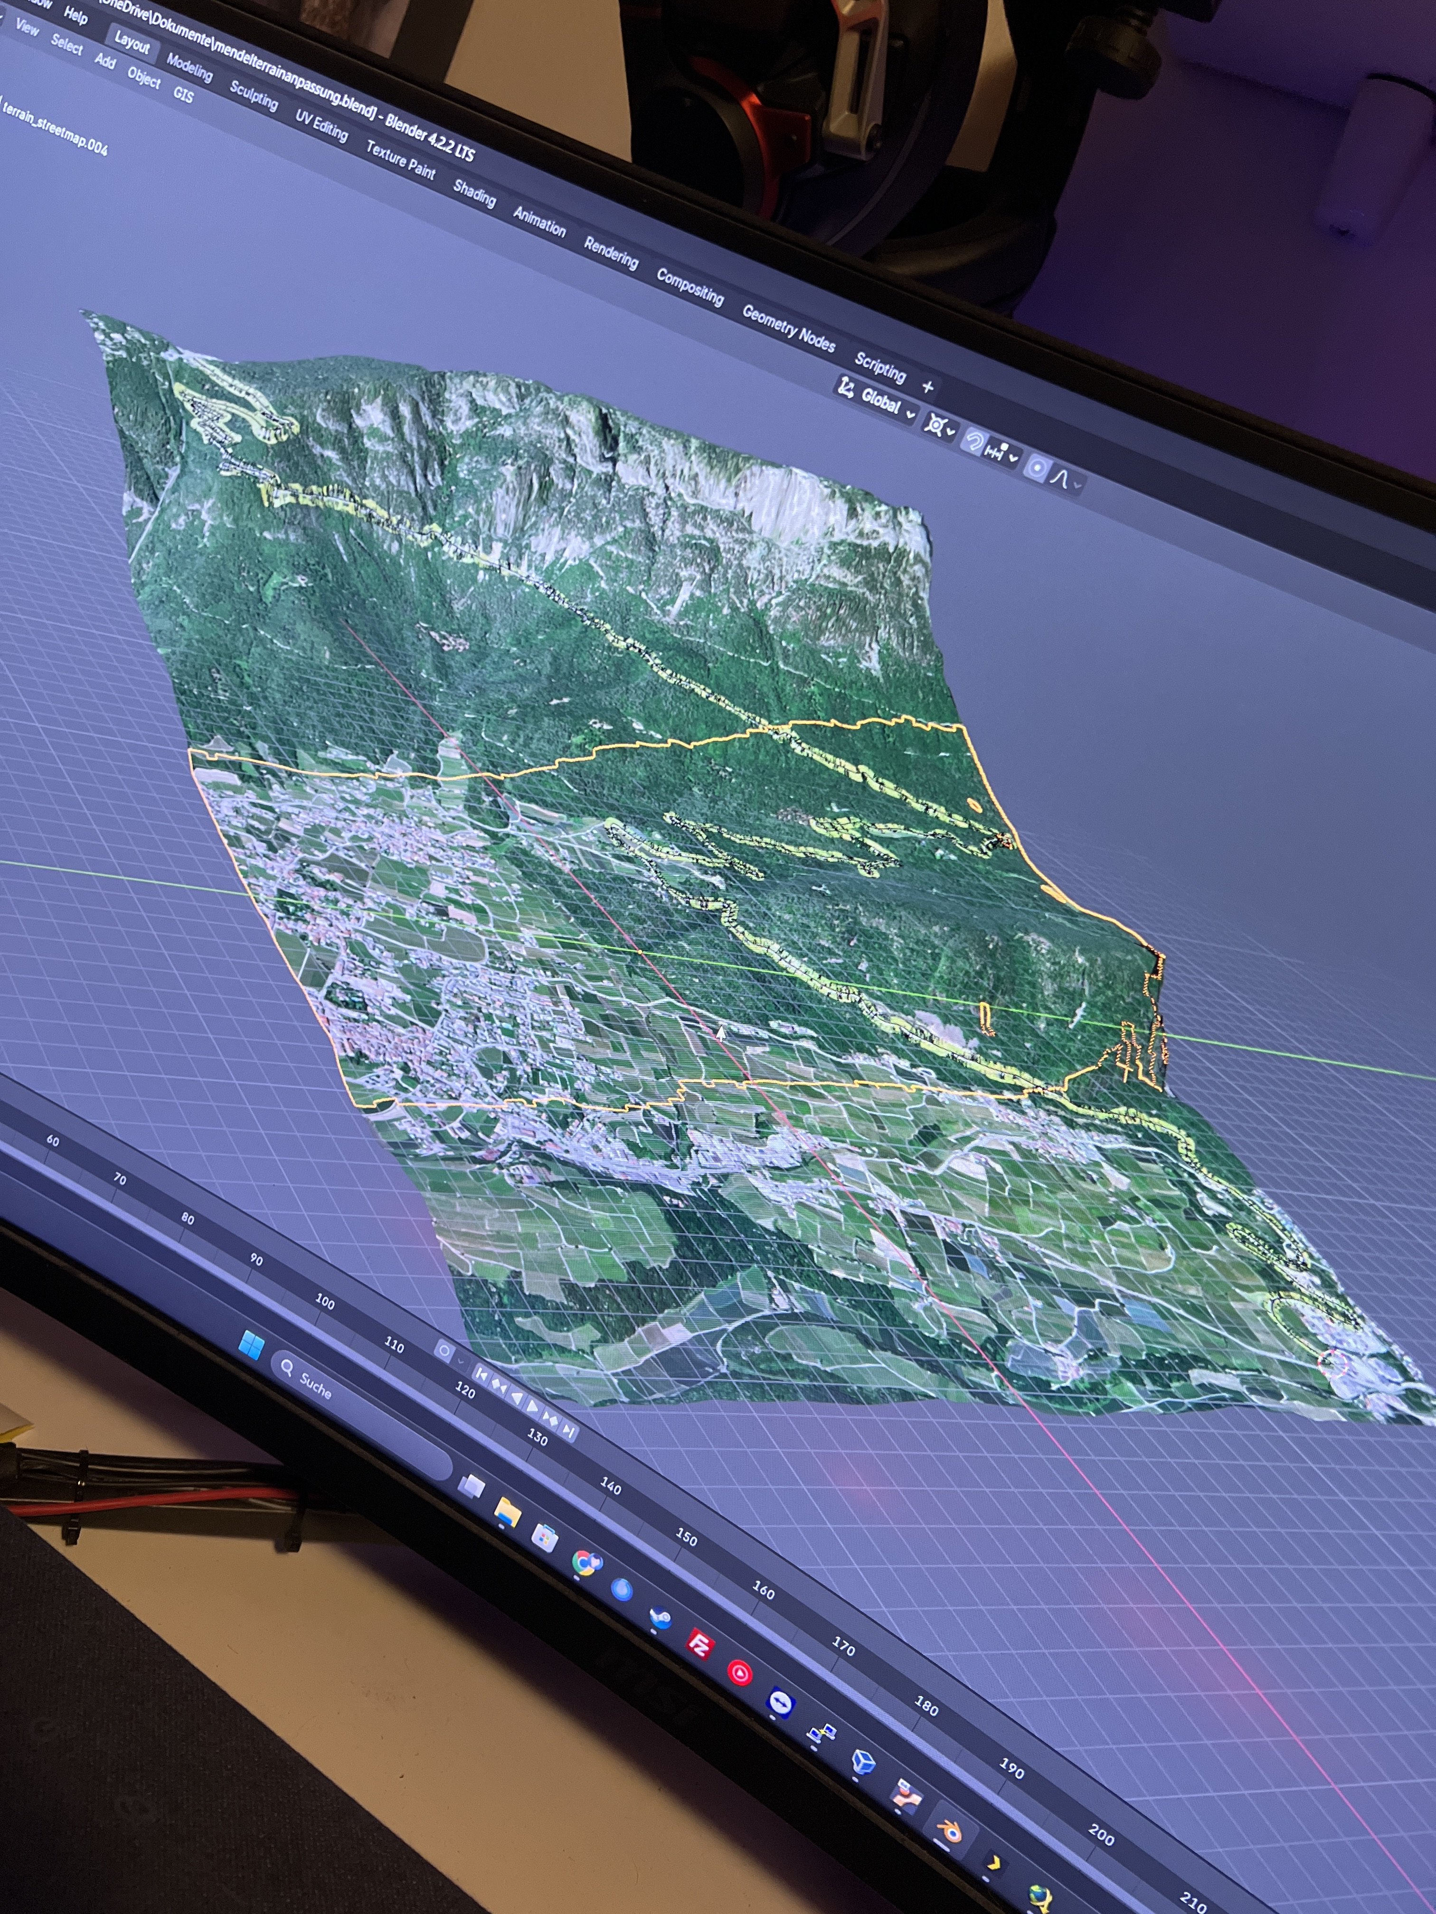
Task: Open Task View from the taskbar
Action: [x=472, y=1487]
